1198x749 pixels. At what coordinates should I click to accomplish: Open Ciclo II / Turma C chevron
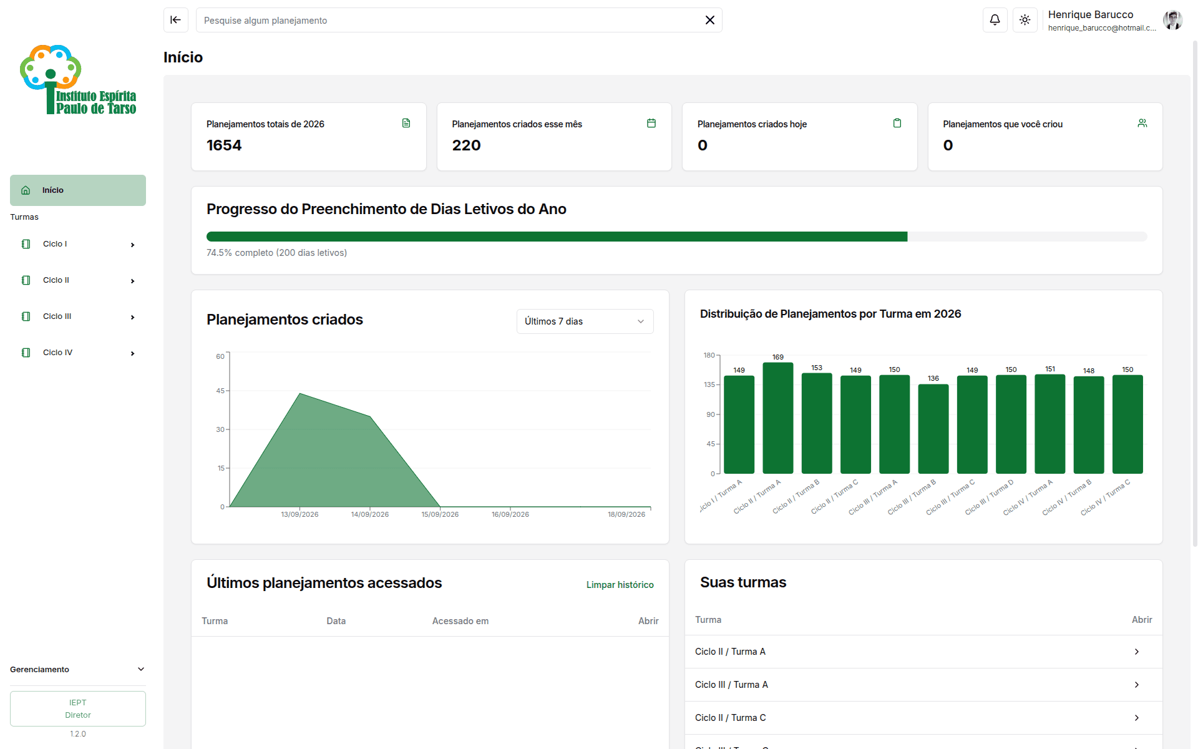click(1136, 718)
